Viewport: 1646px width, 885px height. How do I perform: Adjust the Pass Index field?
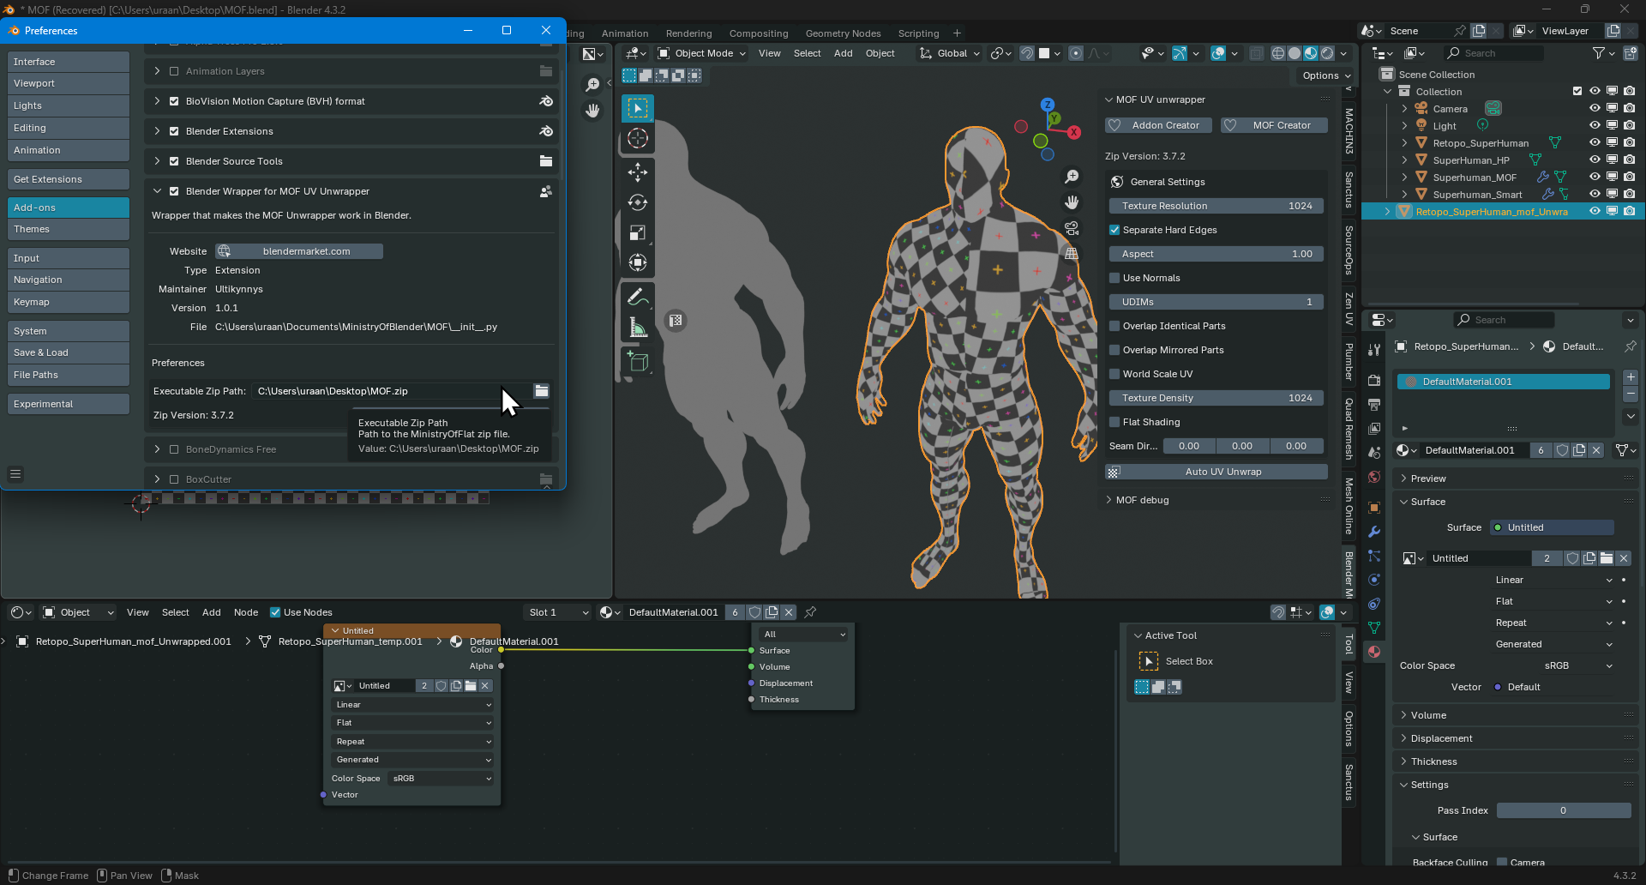tap(1564, 810)
